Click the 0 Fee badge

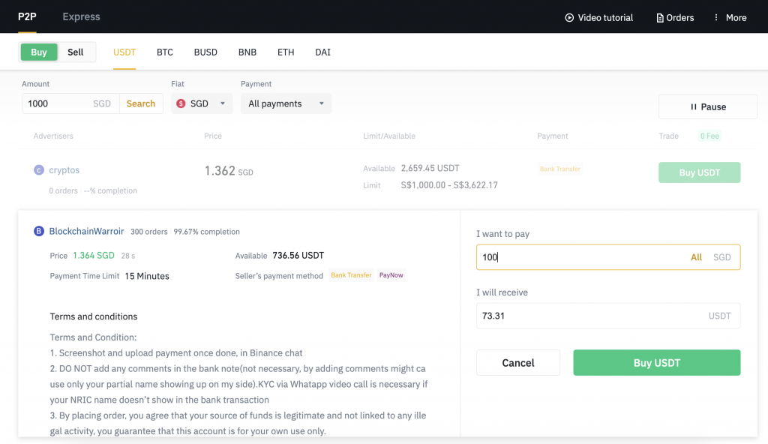(709, 136)
